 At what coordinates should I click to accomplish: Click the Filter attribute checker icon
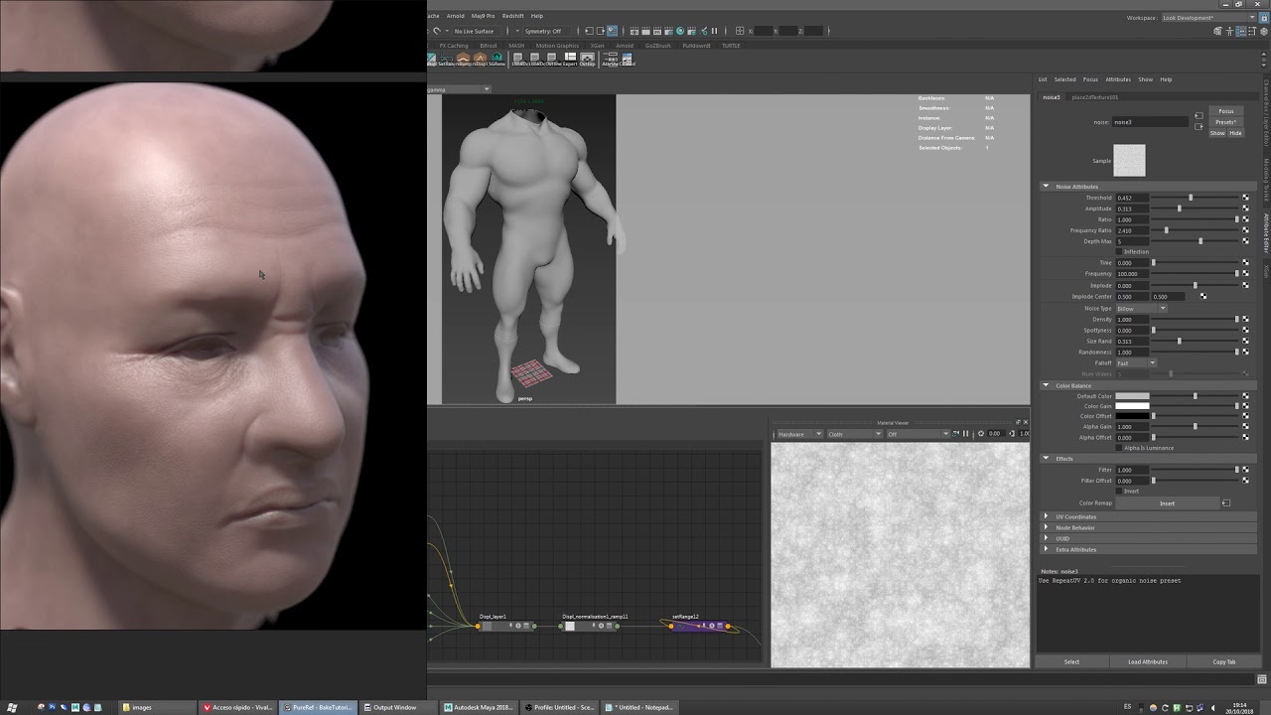tap(1245, 470)
